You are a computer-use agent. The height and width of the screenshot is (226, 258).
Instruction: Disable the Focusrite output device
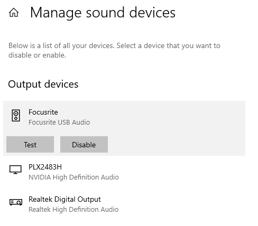84,144
